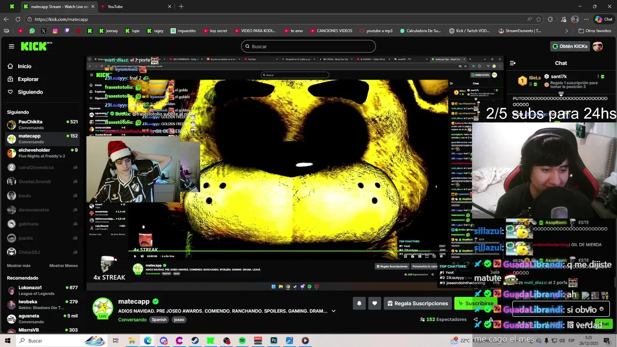Viewport: 617px width, 347px height.
Task: Toggle the notification bell for matecapp
Action: 359,303
